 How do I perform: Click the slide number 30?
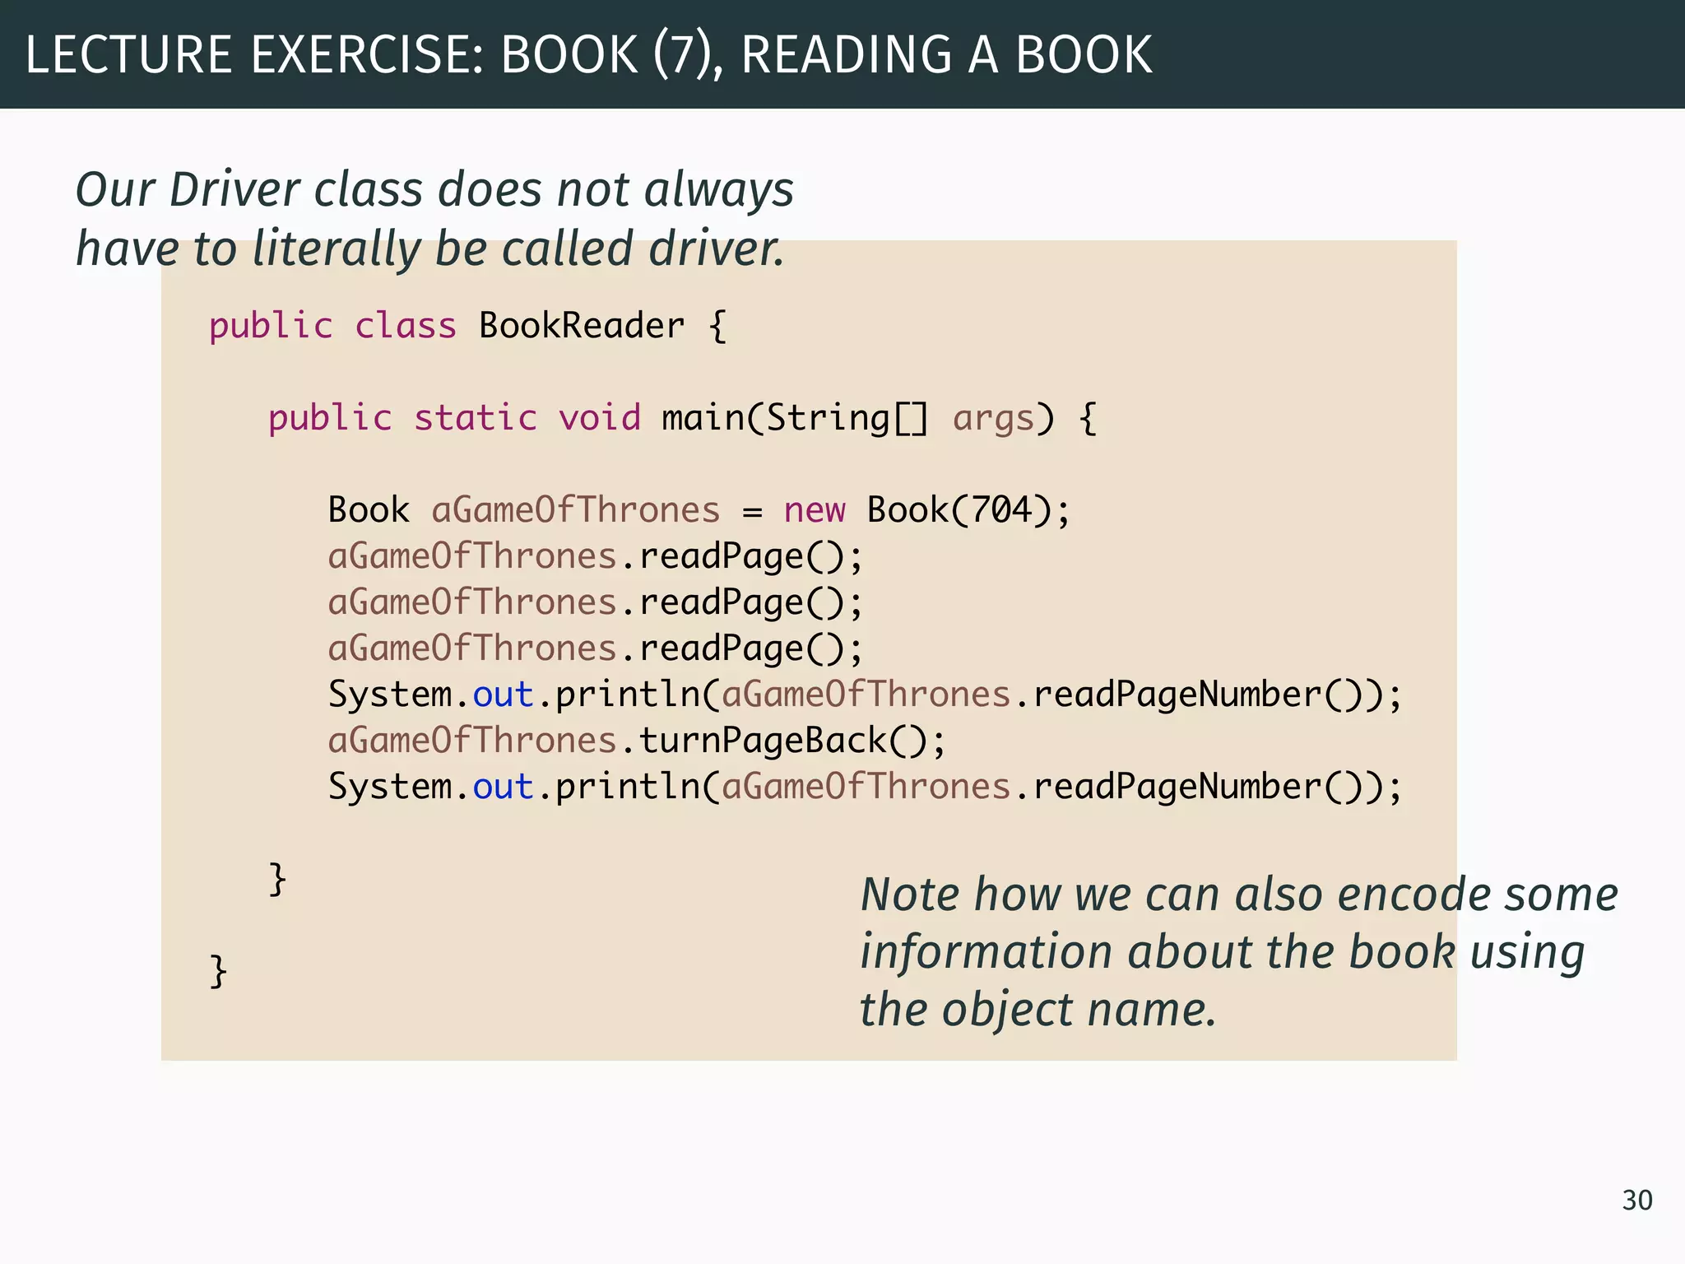click(1637, 1201)
